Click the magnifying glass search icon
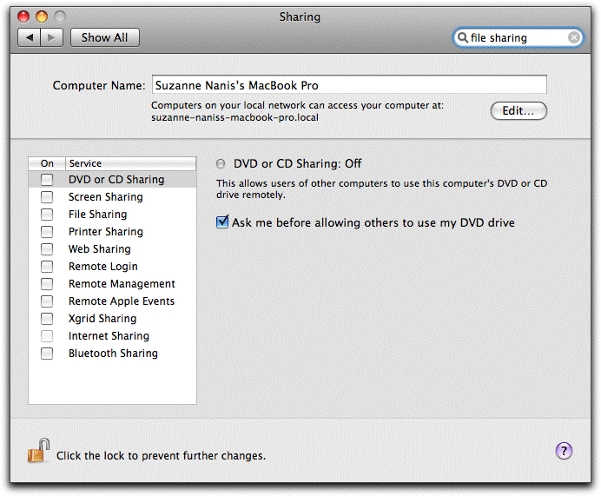 click(462, 38)
